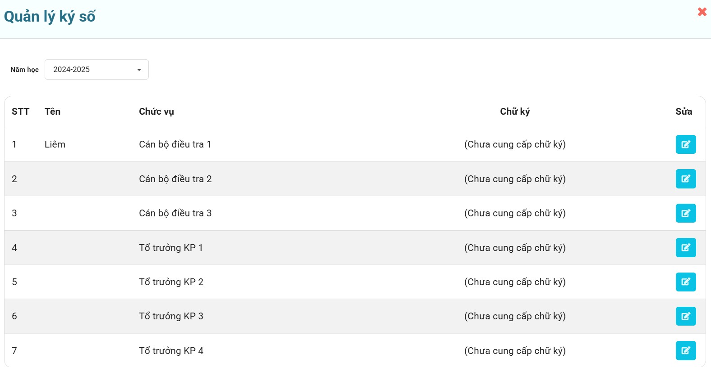The height and width of the screenshot is (367, 711).
Task: Select the Chức vụ column header
Action: coord(156,112)
